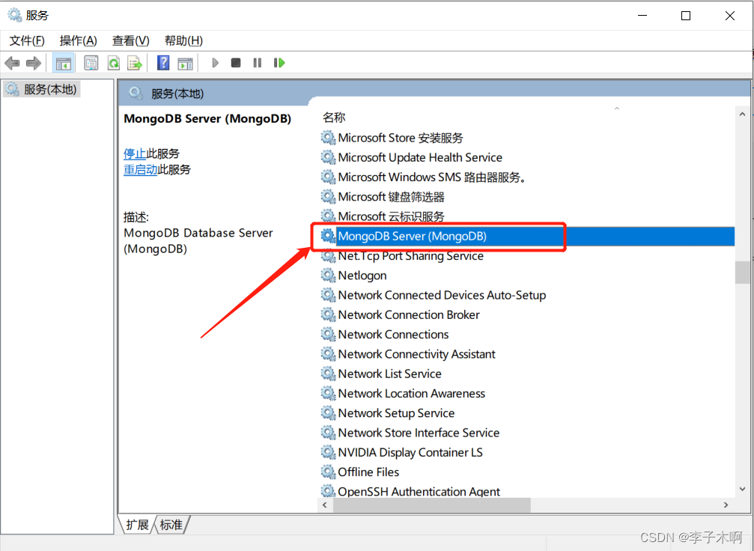Maximize the 服务 window
This screenshot has height=551, width=754.
pos(686,16)
